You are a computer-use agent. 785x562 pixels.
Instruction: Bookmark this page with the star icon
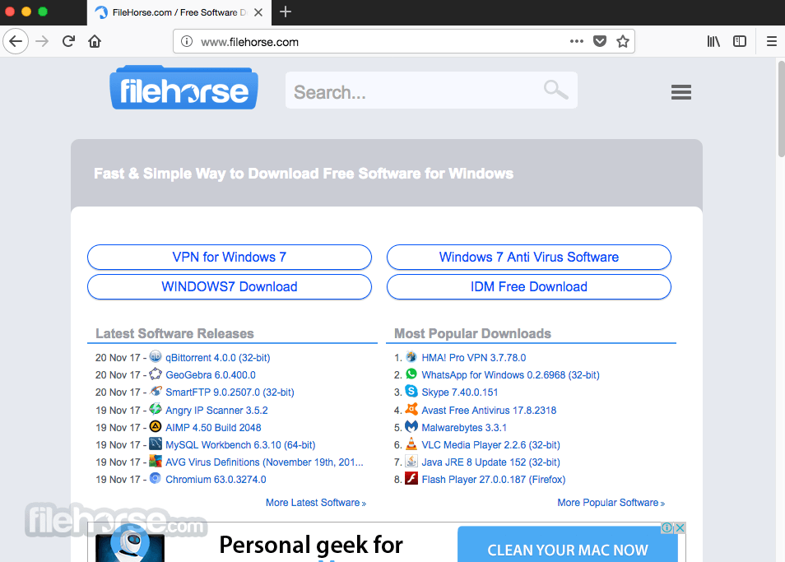[x=623, y=41]
